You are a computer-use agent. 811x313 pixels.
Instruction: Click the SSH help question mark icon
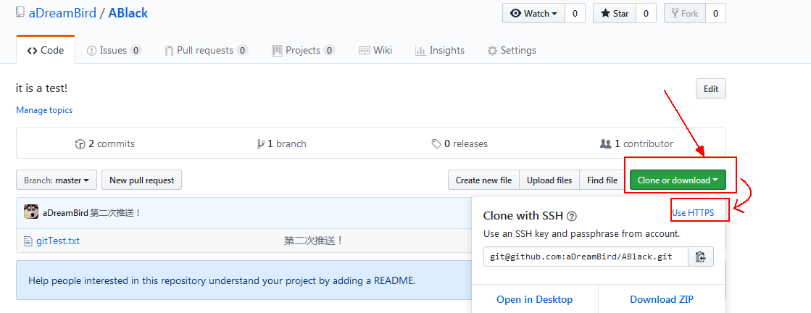coord(572,216)
